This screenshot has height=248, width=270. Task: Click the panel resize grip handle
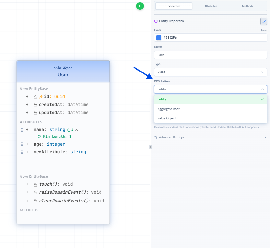(150, 147)
